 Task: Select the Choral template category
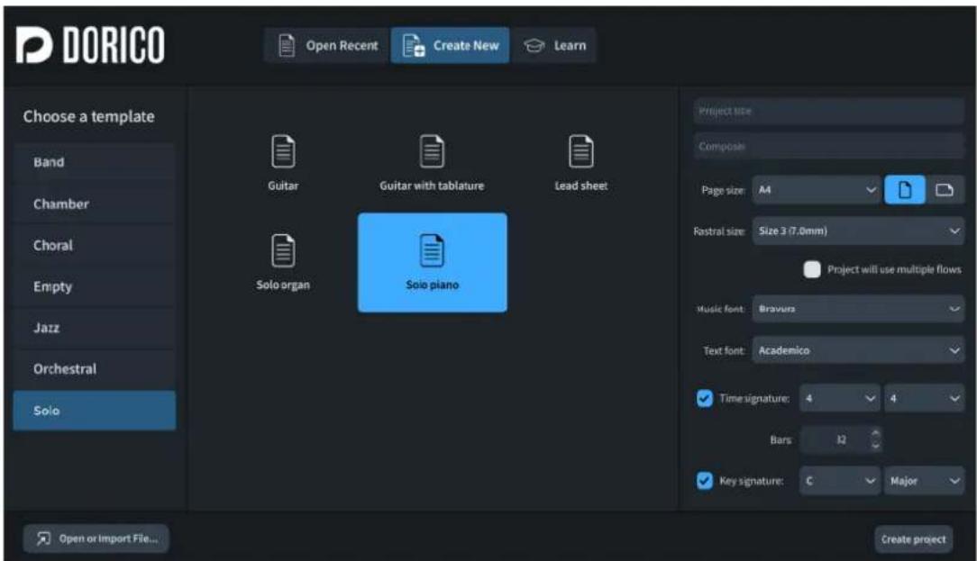(x=94, y=245)
